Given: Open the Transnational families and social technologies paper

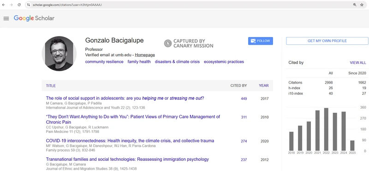Looking at the screenshot, I should 127,159.
